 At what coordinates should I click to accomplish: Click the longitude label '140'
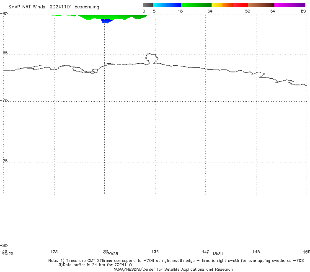(x=205, y=251)
